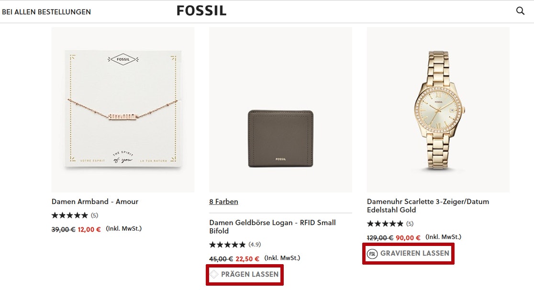The height and width of the screenshot is (290, 534).
Task: Click the FSL badge icon before GRAVIEREN LASSEN
Action: pyautogui.click(x=373, y=254)
